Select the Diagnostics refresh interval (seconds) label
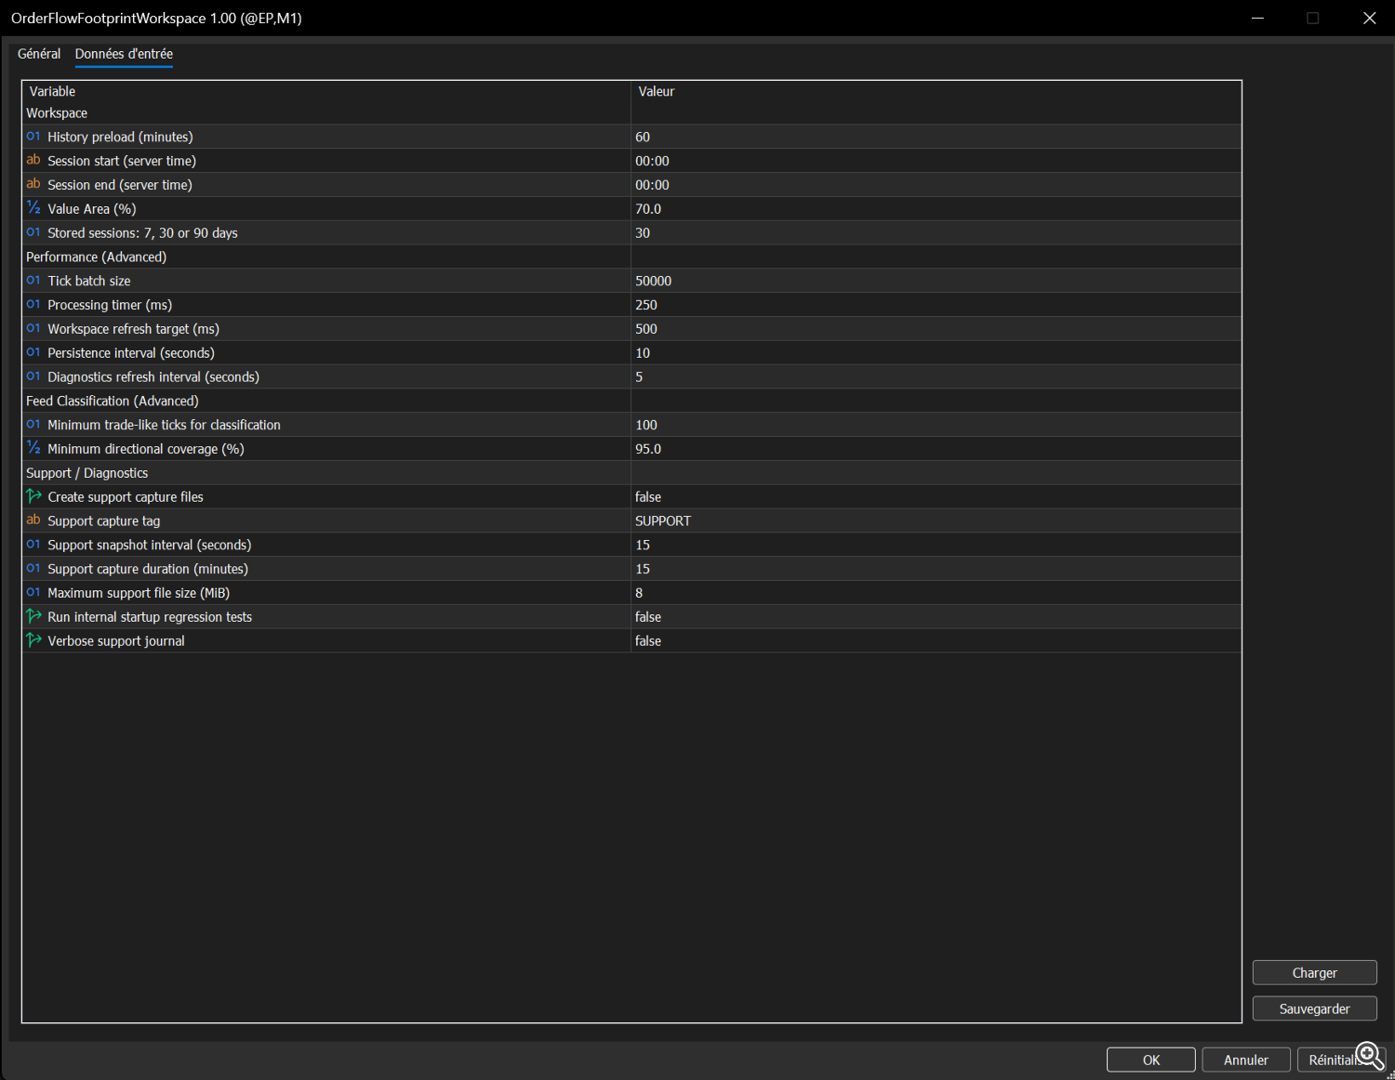Viewport: 1395px width, 1080px height. tap(153, 377)
